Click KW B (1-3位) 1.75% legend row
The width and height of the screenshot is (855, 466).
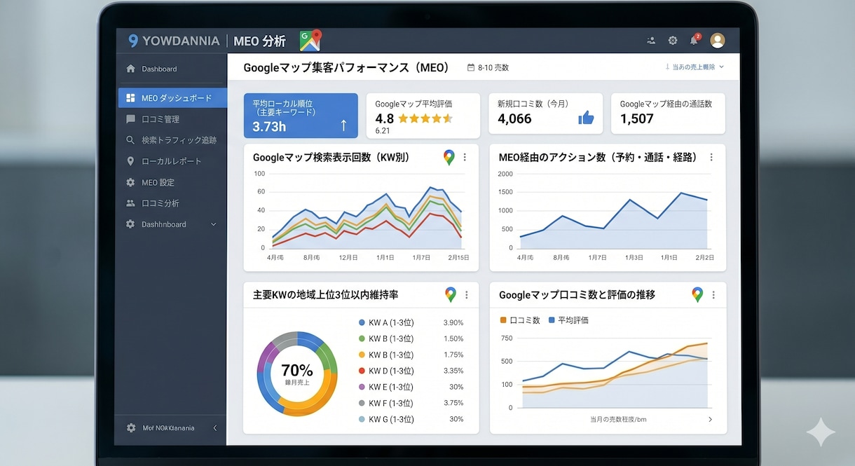click(411, 355)
